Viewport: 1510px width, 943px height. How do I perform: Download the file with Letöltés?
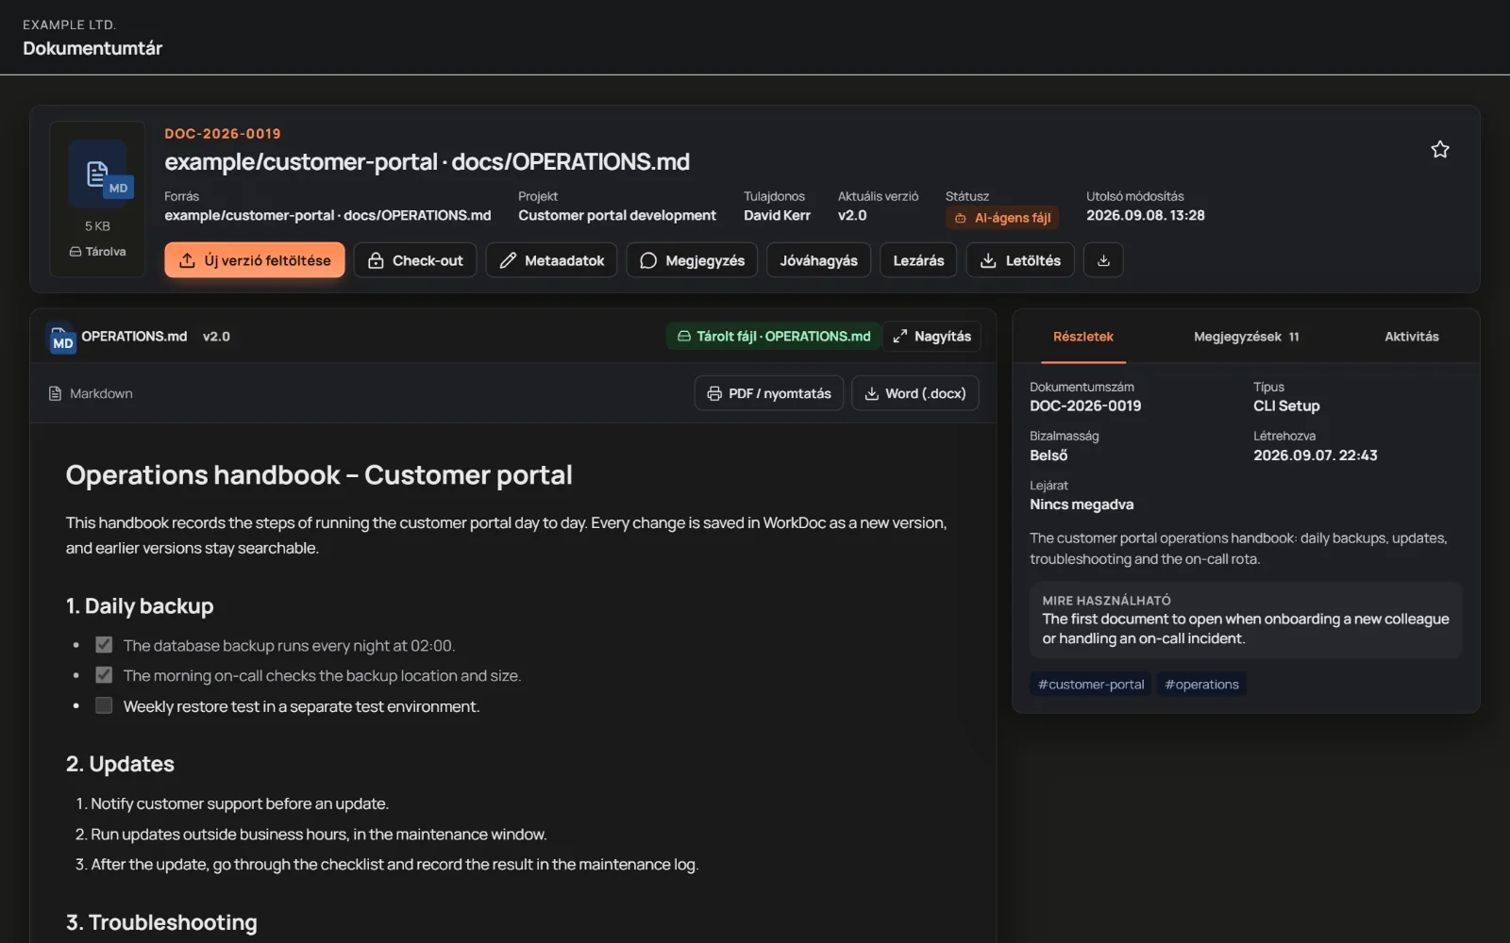(1020, 260)
